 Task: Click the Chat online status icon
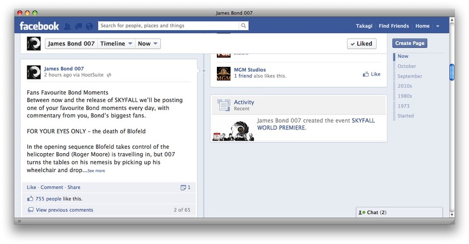point(362,212)
